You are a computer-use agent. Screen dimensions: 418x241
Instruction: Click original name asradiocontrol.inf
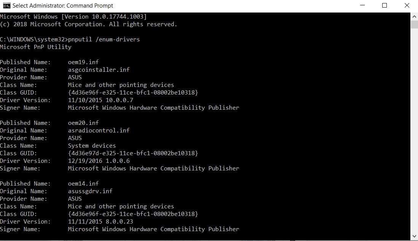click(99, 130)
